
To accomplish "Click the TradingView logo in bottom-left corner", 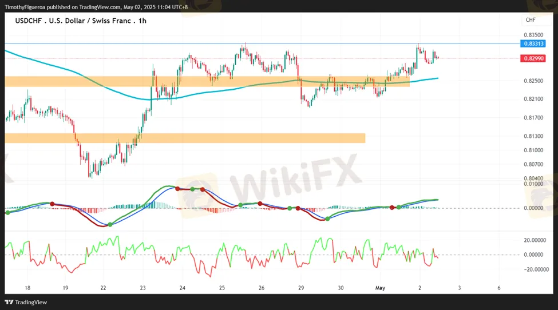I will point(26,302).
